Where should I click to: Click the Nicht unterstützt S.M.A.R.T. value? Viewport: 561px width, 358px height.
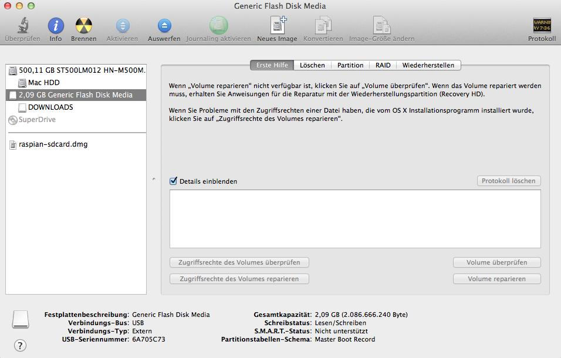coord(342,331)
